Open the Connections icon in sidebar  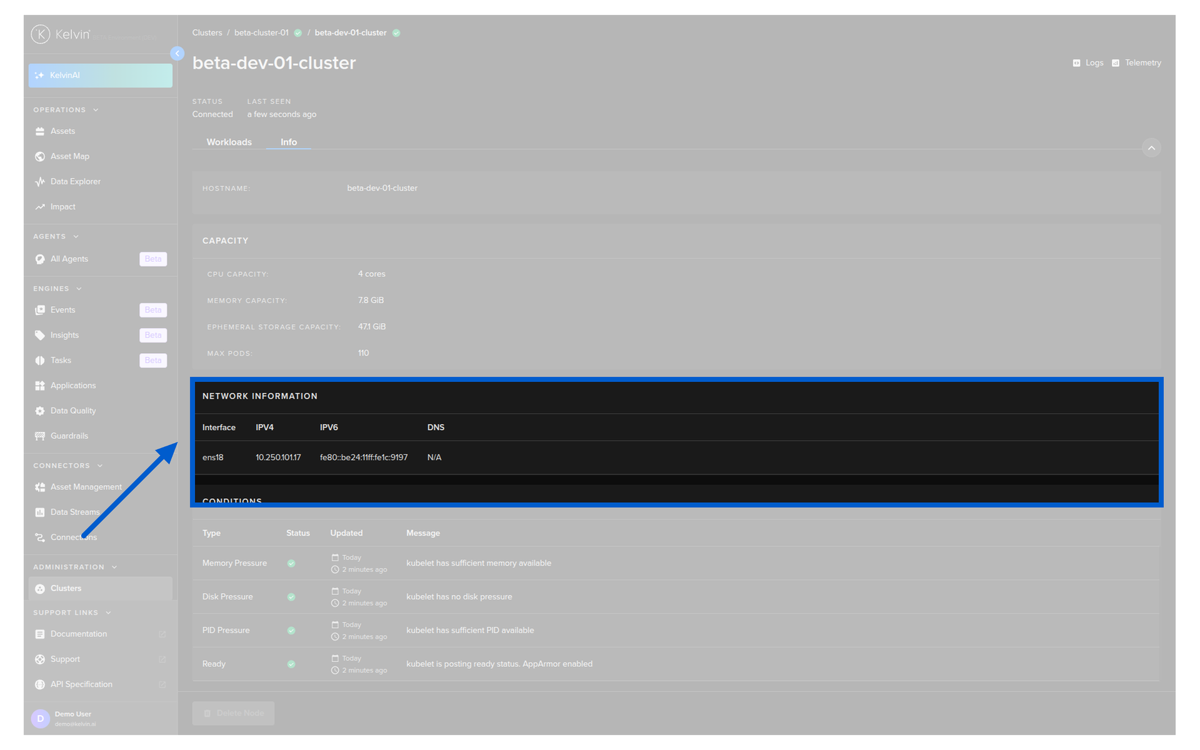point(40,537)
